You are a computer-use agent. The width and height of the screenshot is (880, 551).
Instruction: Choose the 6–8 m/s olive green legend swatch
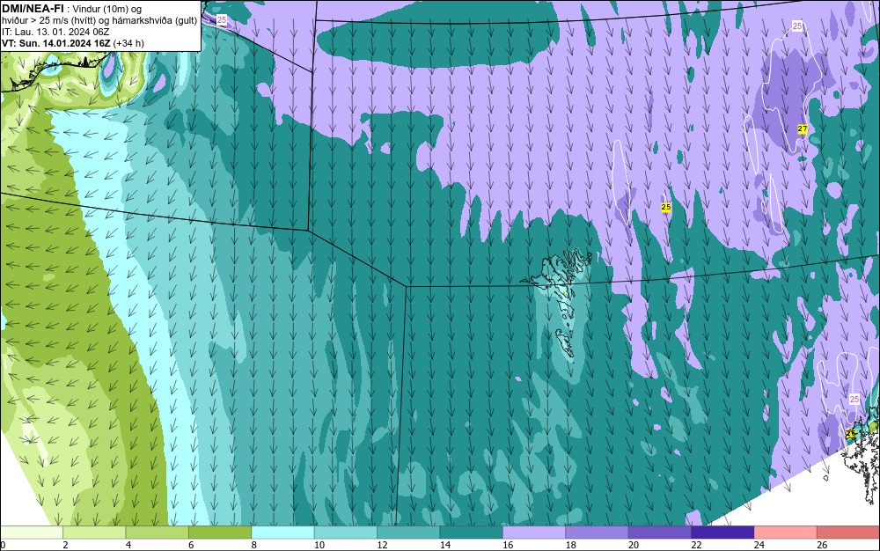[x=220, y=533]
